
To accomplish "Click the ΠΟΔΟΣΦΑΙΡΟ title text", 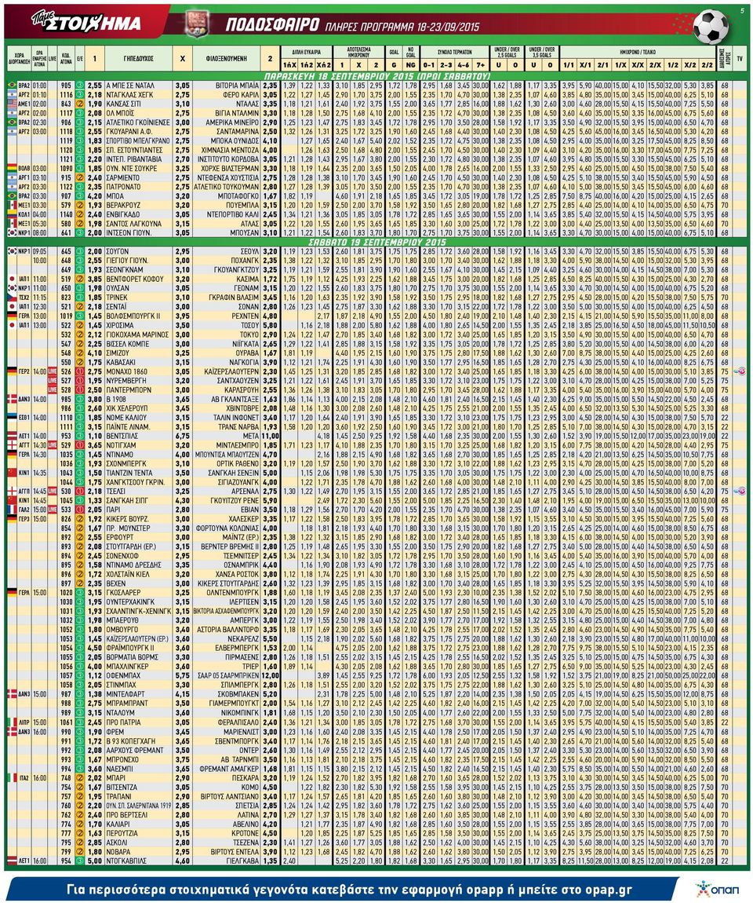I will pos(272,25).
